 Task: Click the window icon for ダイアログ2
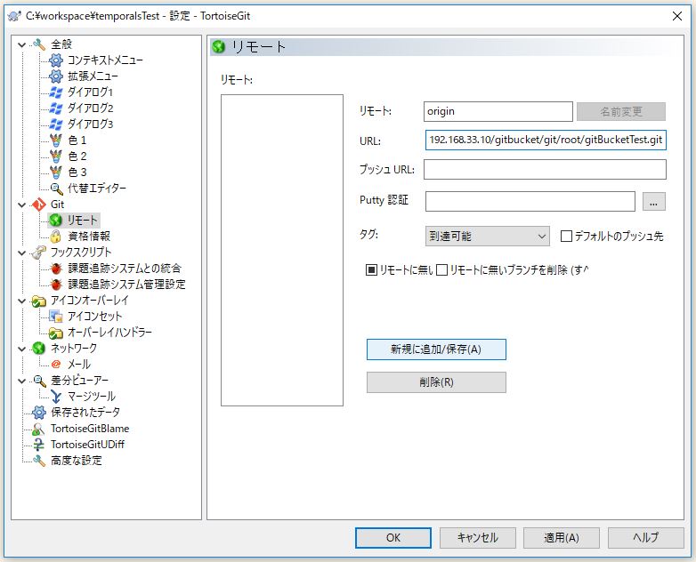coord(56,108)
